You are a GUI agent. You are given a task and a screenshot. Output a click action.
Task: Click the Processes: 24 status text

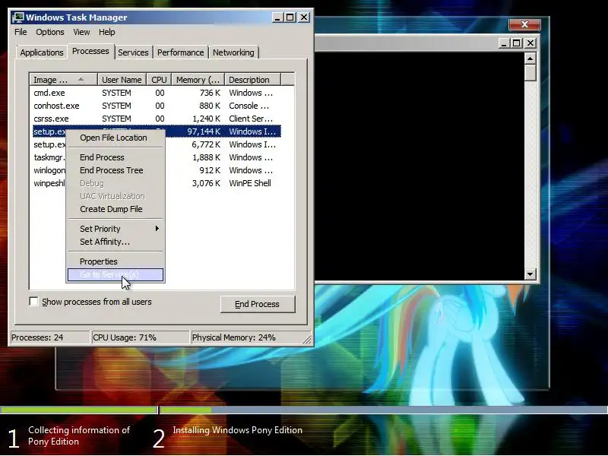click(37, 337)
